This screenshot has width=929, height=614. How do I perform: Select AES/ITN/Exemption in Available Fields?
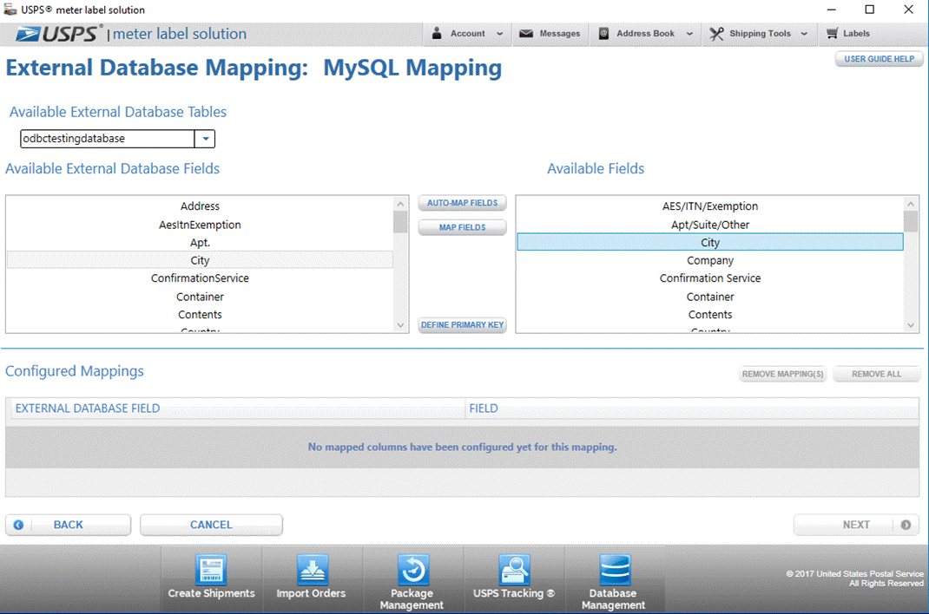(x=710, y=206)
